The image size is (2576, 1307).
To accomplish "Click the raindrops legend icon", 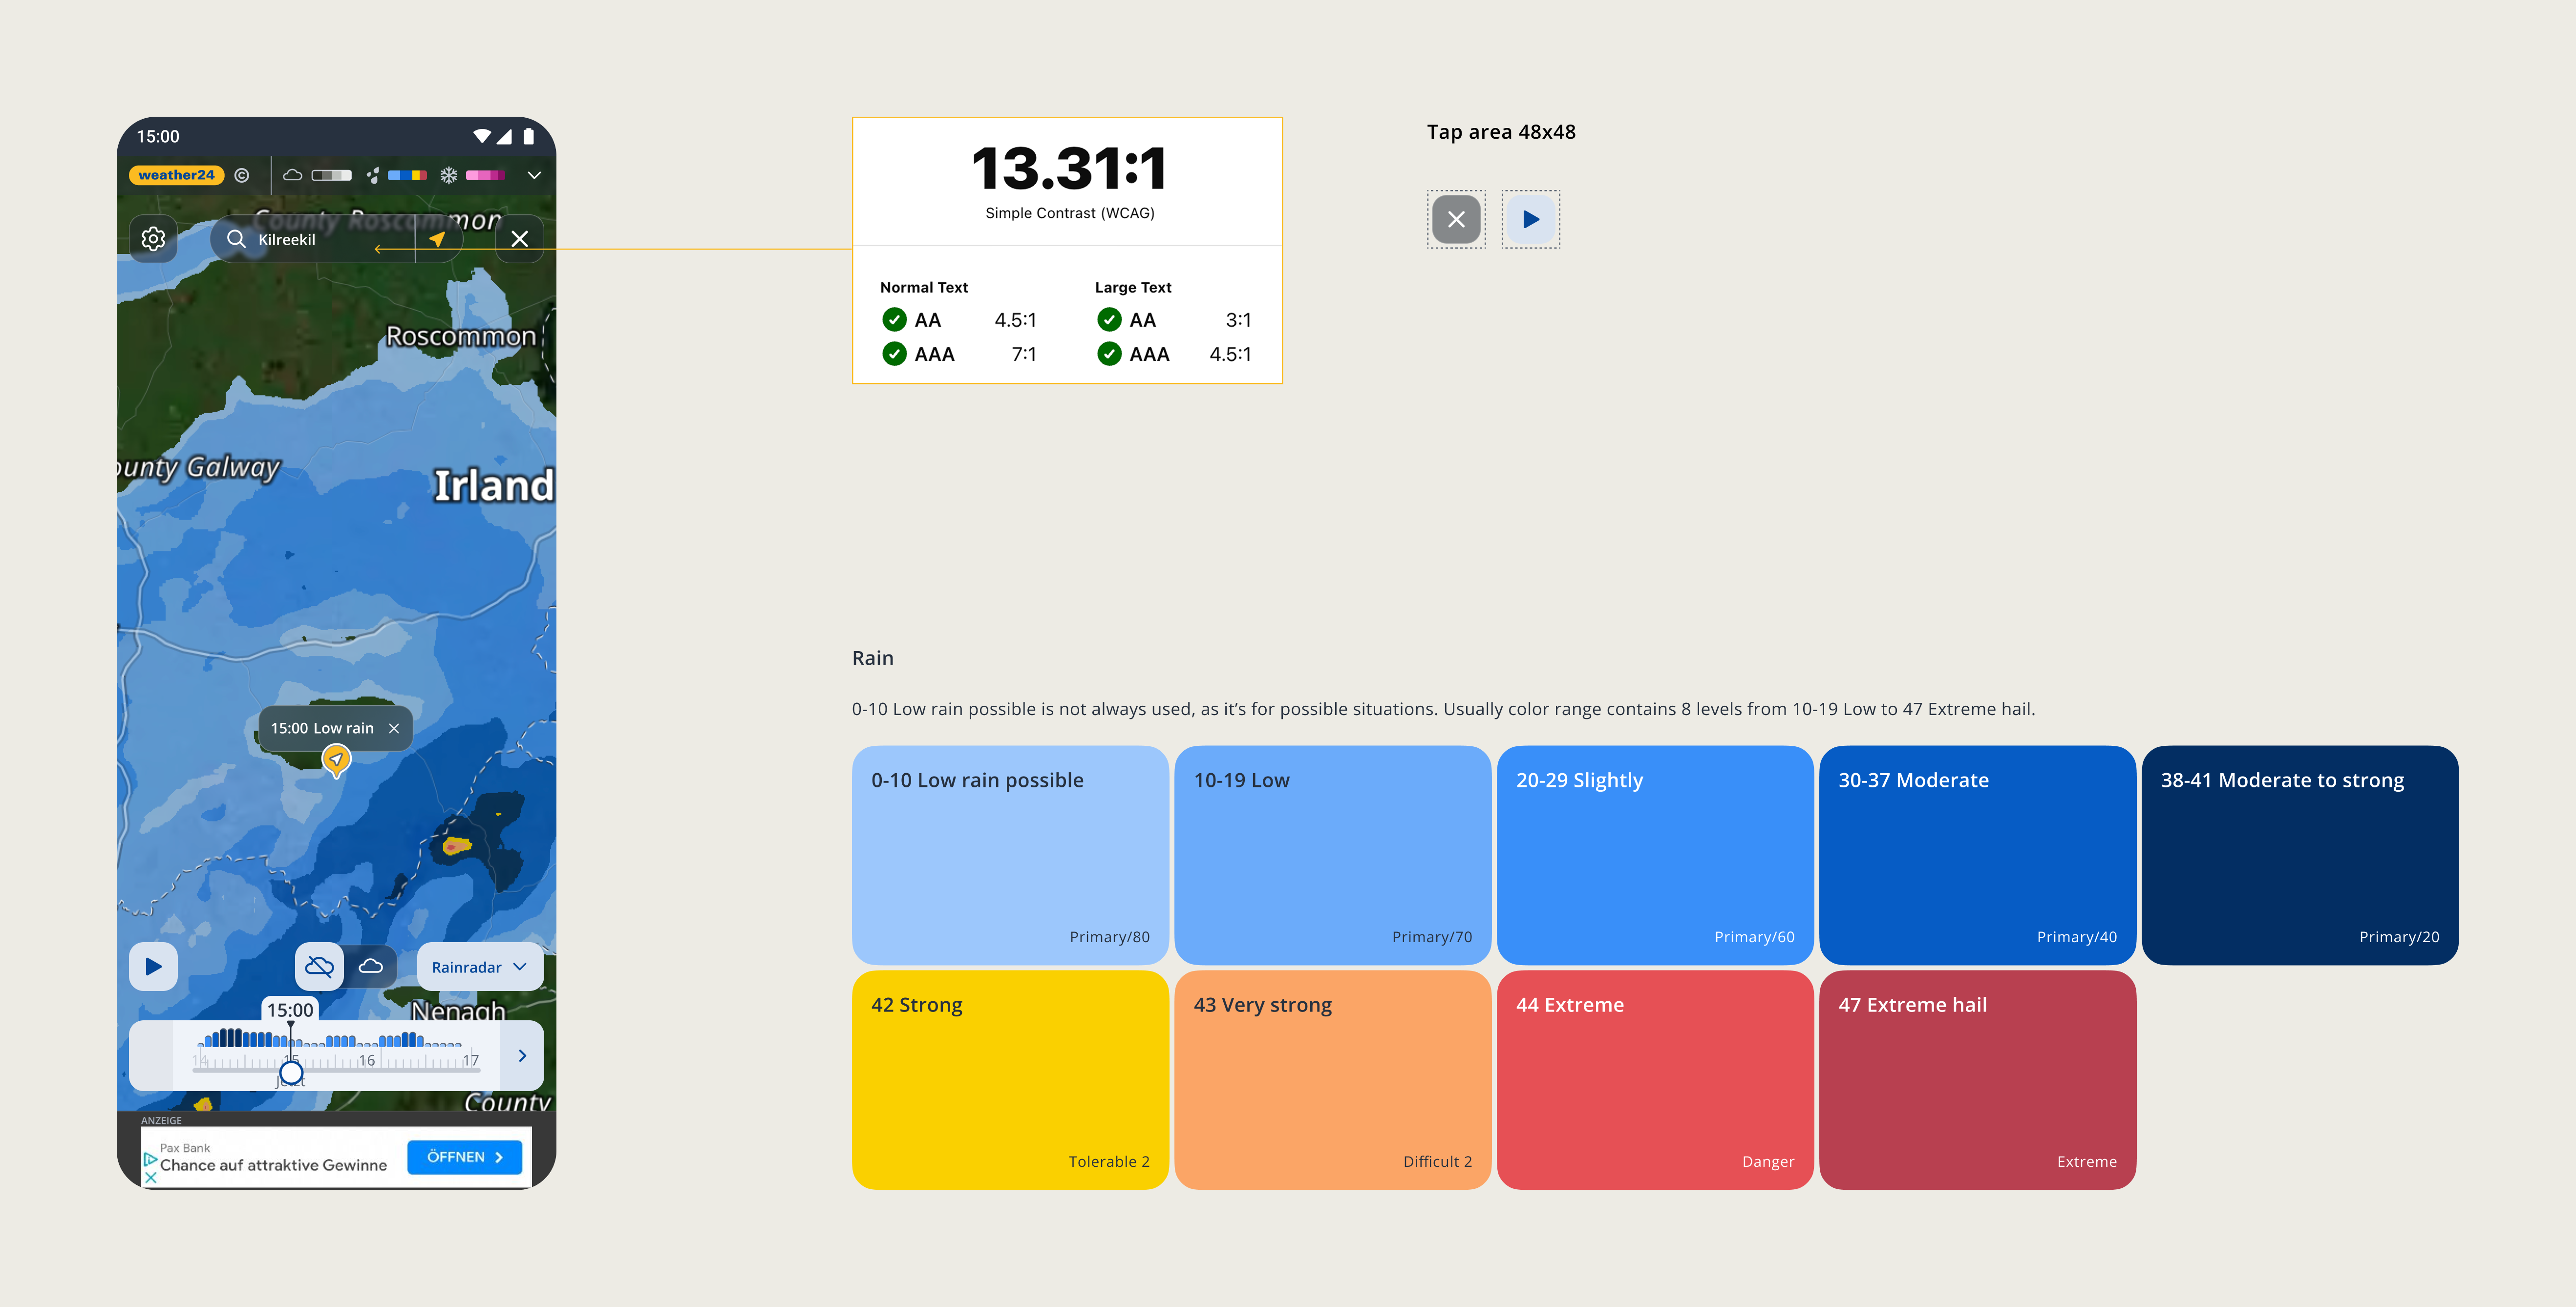I will click(373, 175).
